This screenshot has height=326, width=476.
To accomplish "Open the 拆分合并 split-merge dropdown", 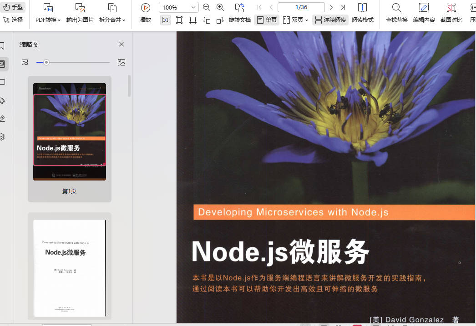I will click(112, 20).
